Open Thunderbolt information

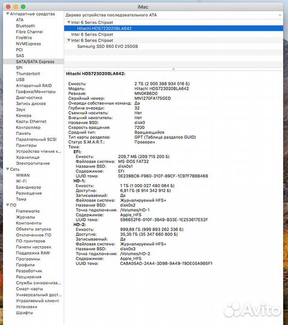click(x=28, y=73)
